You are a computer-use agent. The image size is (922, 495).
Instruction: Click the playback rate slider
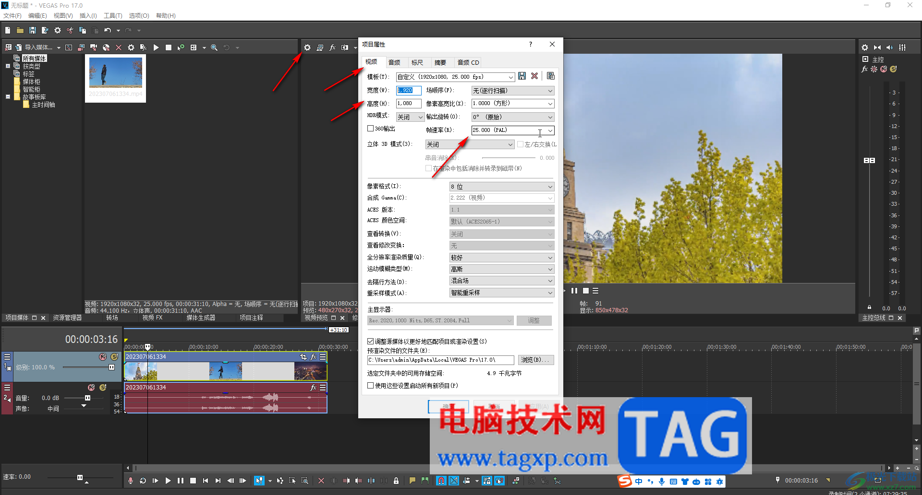tap(80, 477)
